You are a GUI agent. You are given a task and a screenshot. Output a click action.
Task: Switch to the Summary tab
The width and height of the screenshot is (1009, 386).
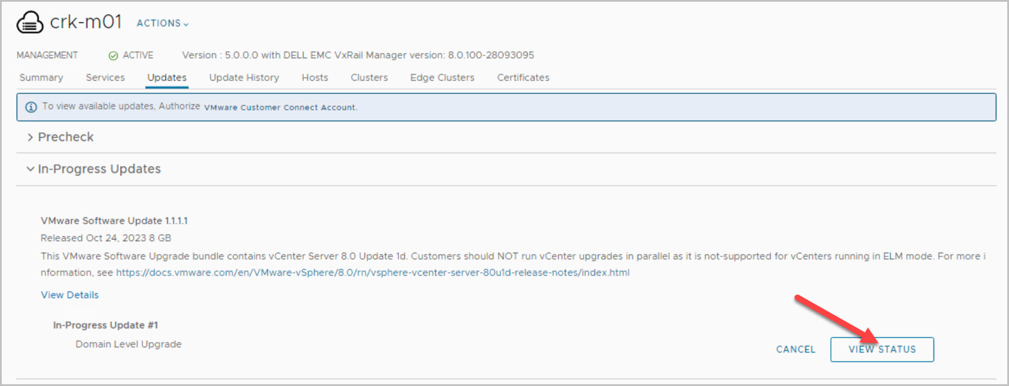pyautogui.click(x=41, y=78)
